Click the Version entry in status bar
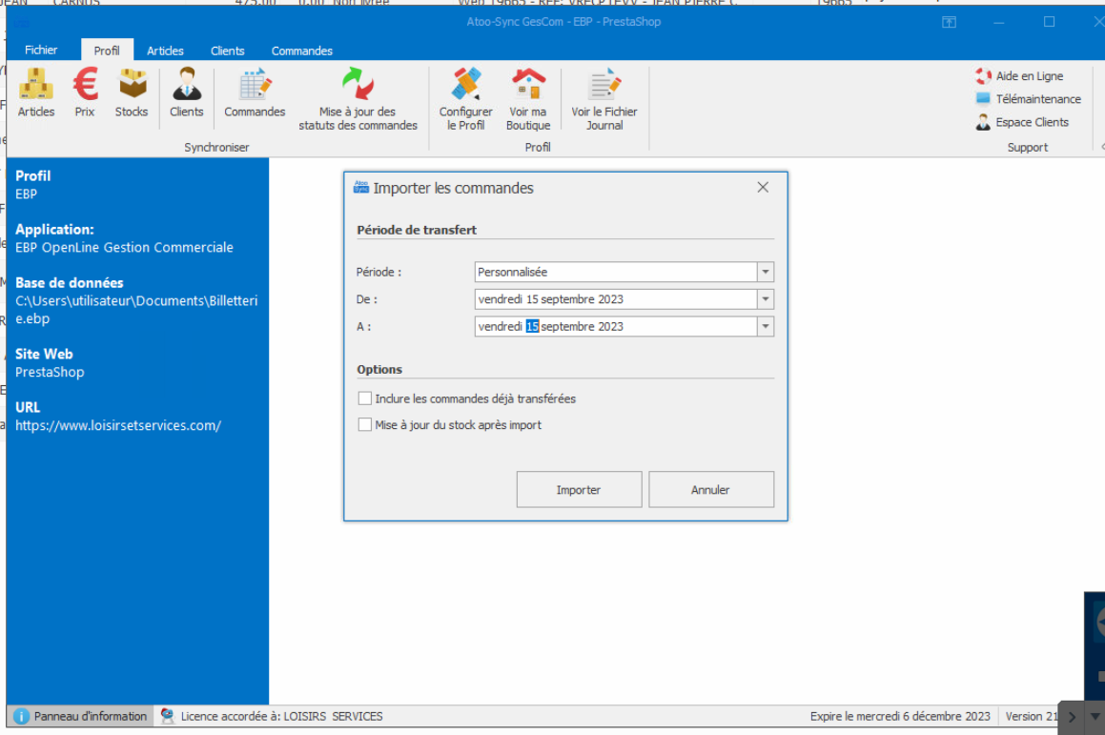 coord(1031,717)
